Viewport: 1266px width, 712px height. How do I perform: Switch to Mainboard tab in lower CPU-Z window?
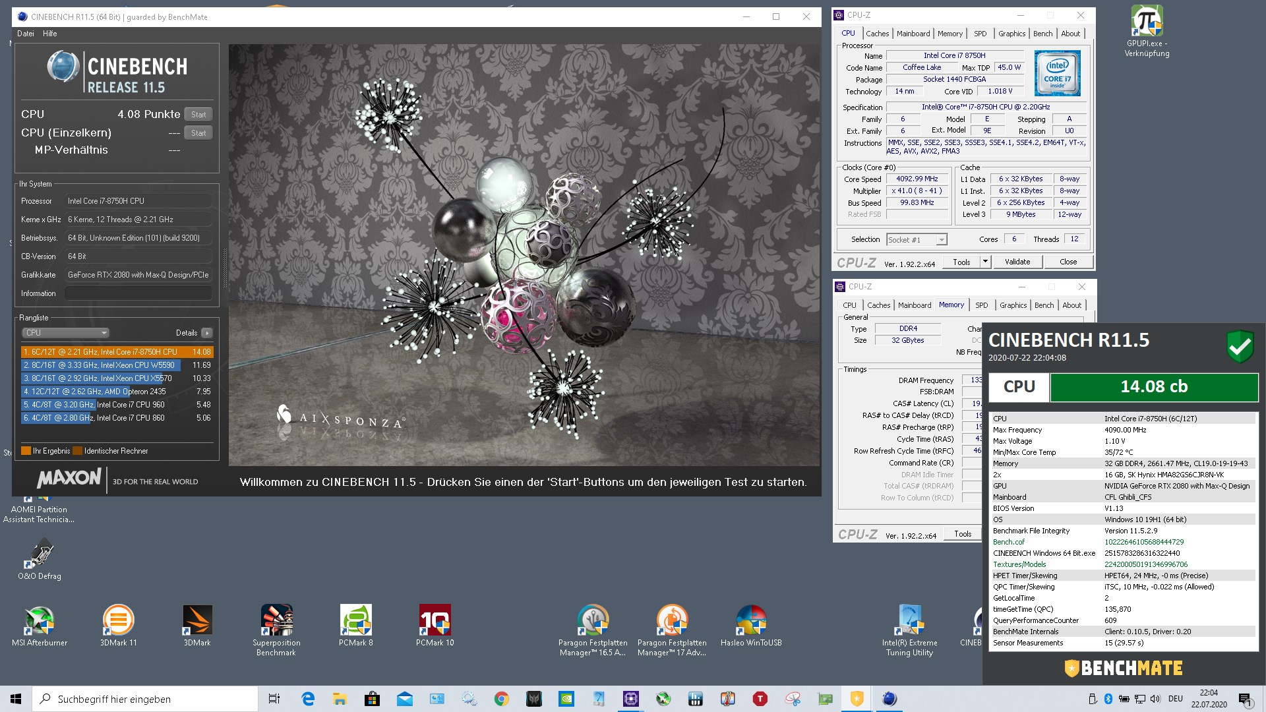915,305
